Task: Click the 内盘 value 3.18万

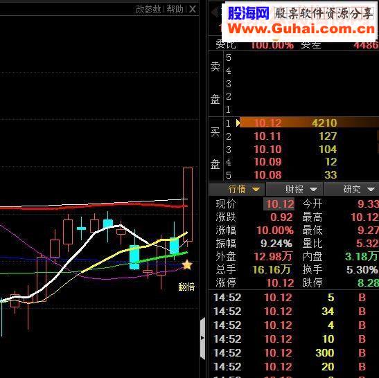Action: pos(362,256)
